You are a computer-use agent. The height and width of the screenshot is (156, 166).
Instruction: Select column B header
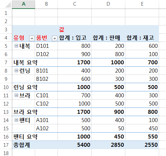click(46, 4)
